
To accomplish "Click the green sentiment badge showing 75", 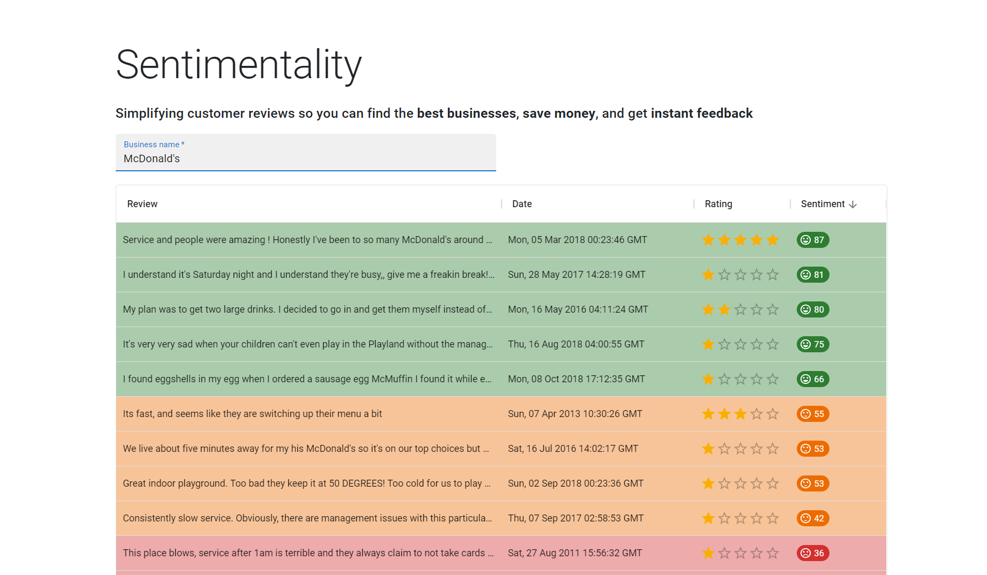I will coord(812,344).
